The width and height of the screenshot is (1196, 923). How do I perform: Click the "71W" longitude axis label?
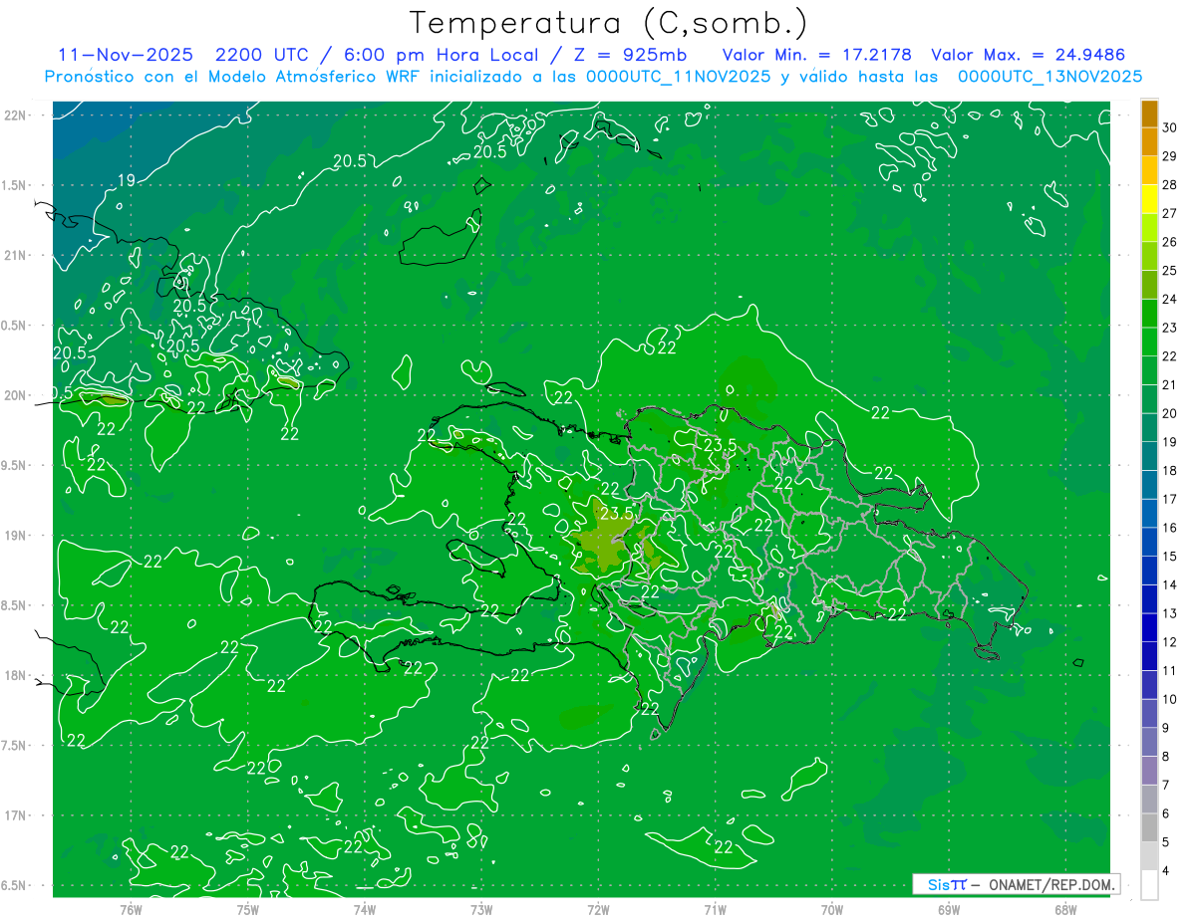(715, 909)
